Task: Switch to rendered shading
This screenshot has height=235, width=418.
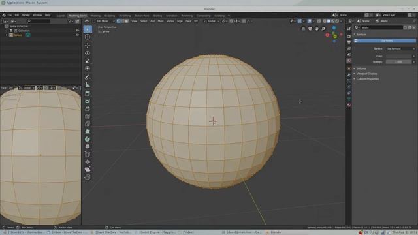Action: (337, 21)
